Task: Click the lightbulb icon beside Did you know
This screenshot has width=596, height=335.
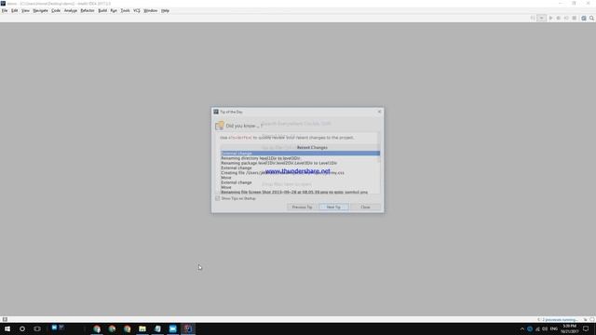Action: (x=220, y=126)
